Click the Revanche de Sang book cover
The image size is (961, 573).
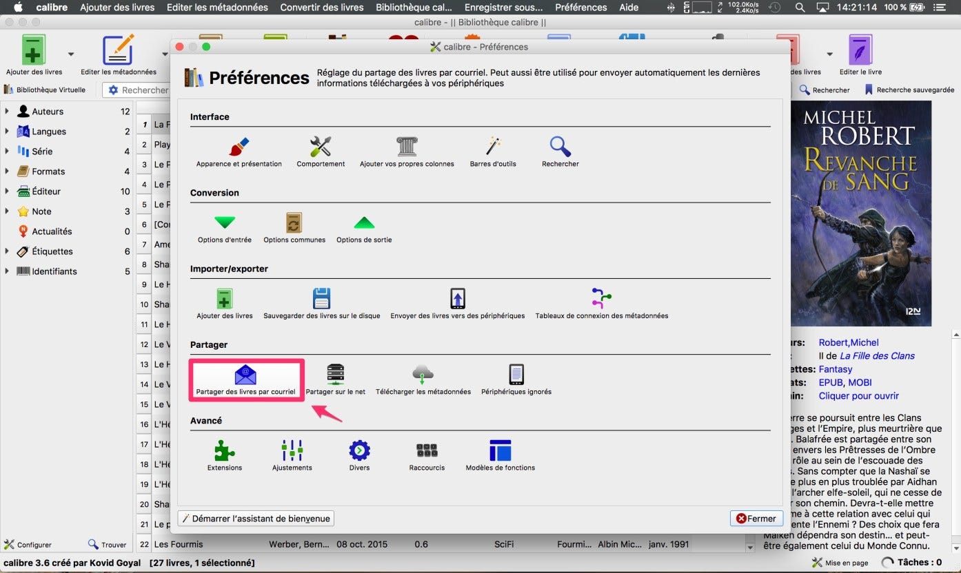click(860, 213)
